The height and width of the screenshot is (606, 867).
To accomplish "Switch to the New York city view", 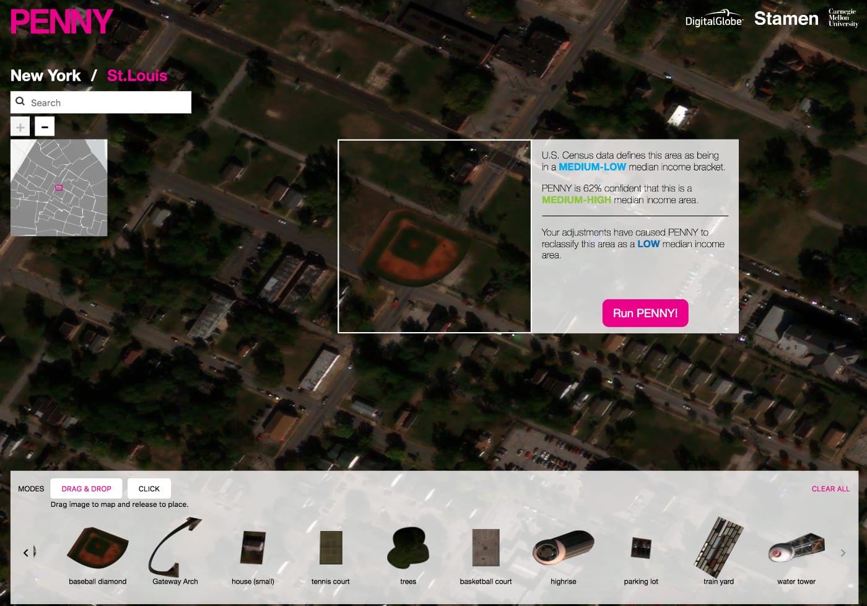I will (x=45, y=76).
